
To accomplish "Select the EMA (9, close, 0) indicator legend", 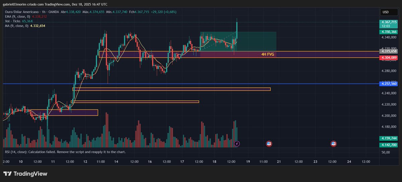I will pos(17,16).
